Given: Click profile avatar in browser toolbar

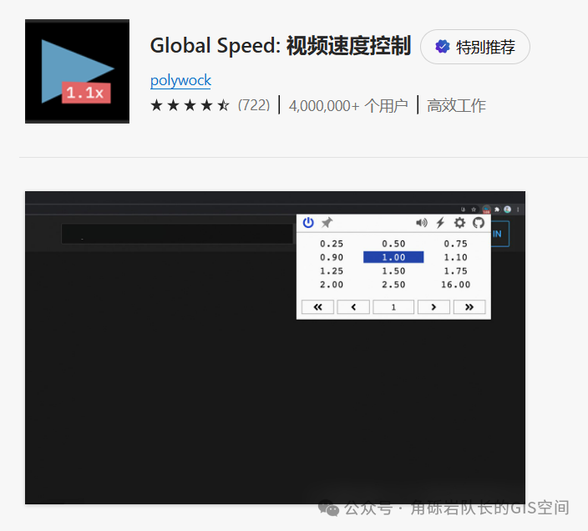Looking at the screenshot, I should [x=507, y=210].
